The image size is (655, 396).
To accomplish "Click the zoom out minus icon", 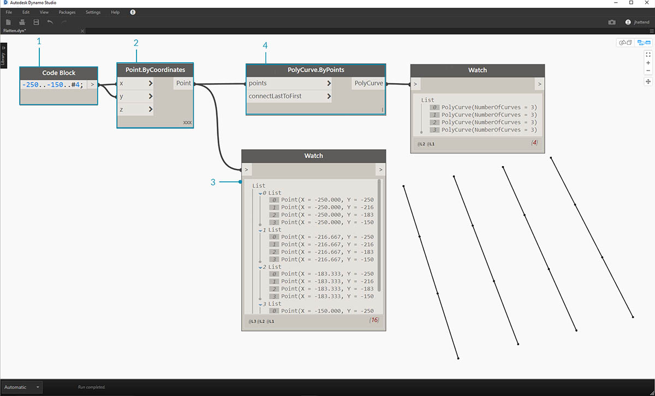I will click(x=648, y=70).
